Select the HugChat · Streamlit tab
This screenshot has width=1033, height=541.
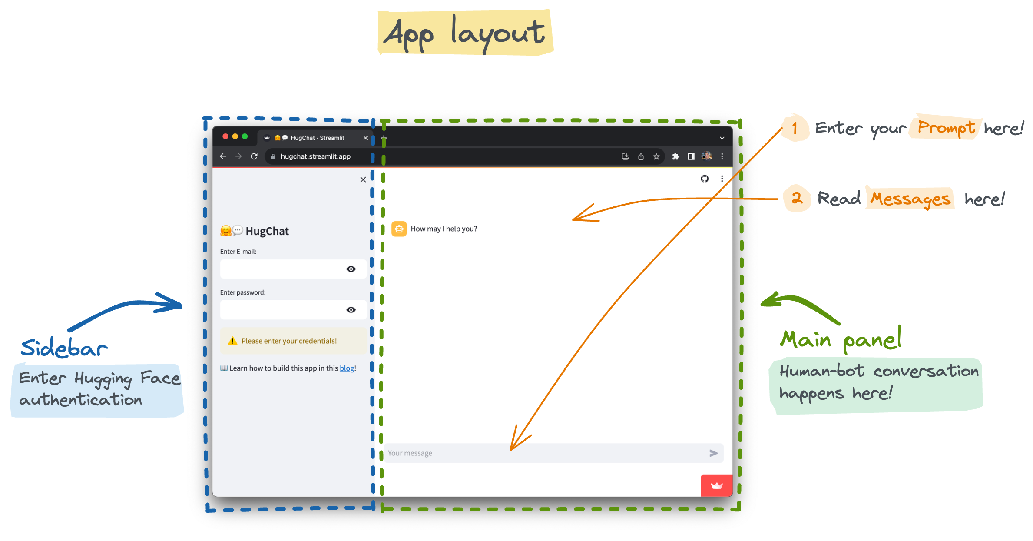click(317, 138)
